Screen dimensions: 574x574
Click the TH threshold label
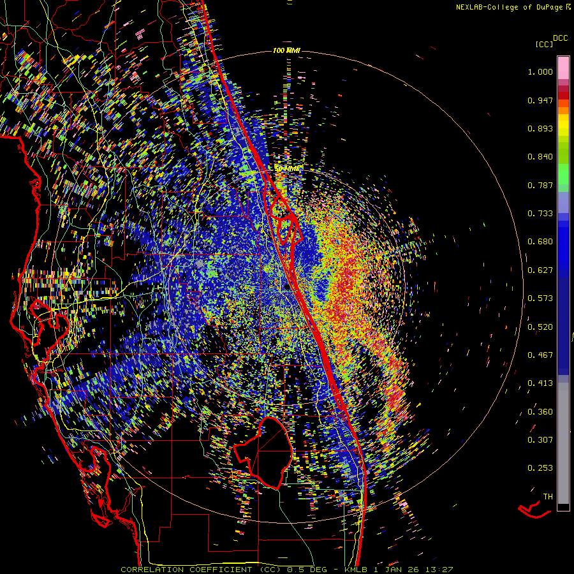click(x=548, y=497)
